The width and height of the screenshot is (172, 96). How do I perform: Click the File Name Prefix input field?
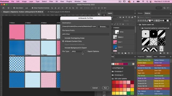pyautogui.click(x=86, y=34)
